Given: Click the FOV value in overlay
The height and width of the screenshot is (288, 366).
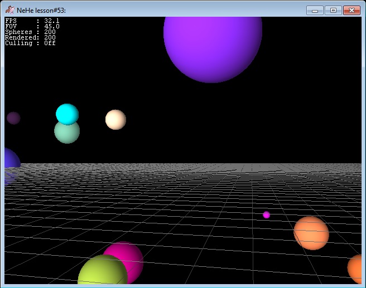Looking at the screenshot, I should [x=51, y=26].
